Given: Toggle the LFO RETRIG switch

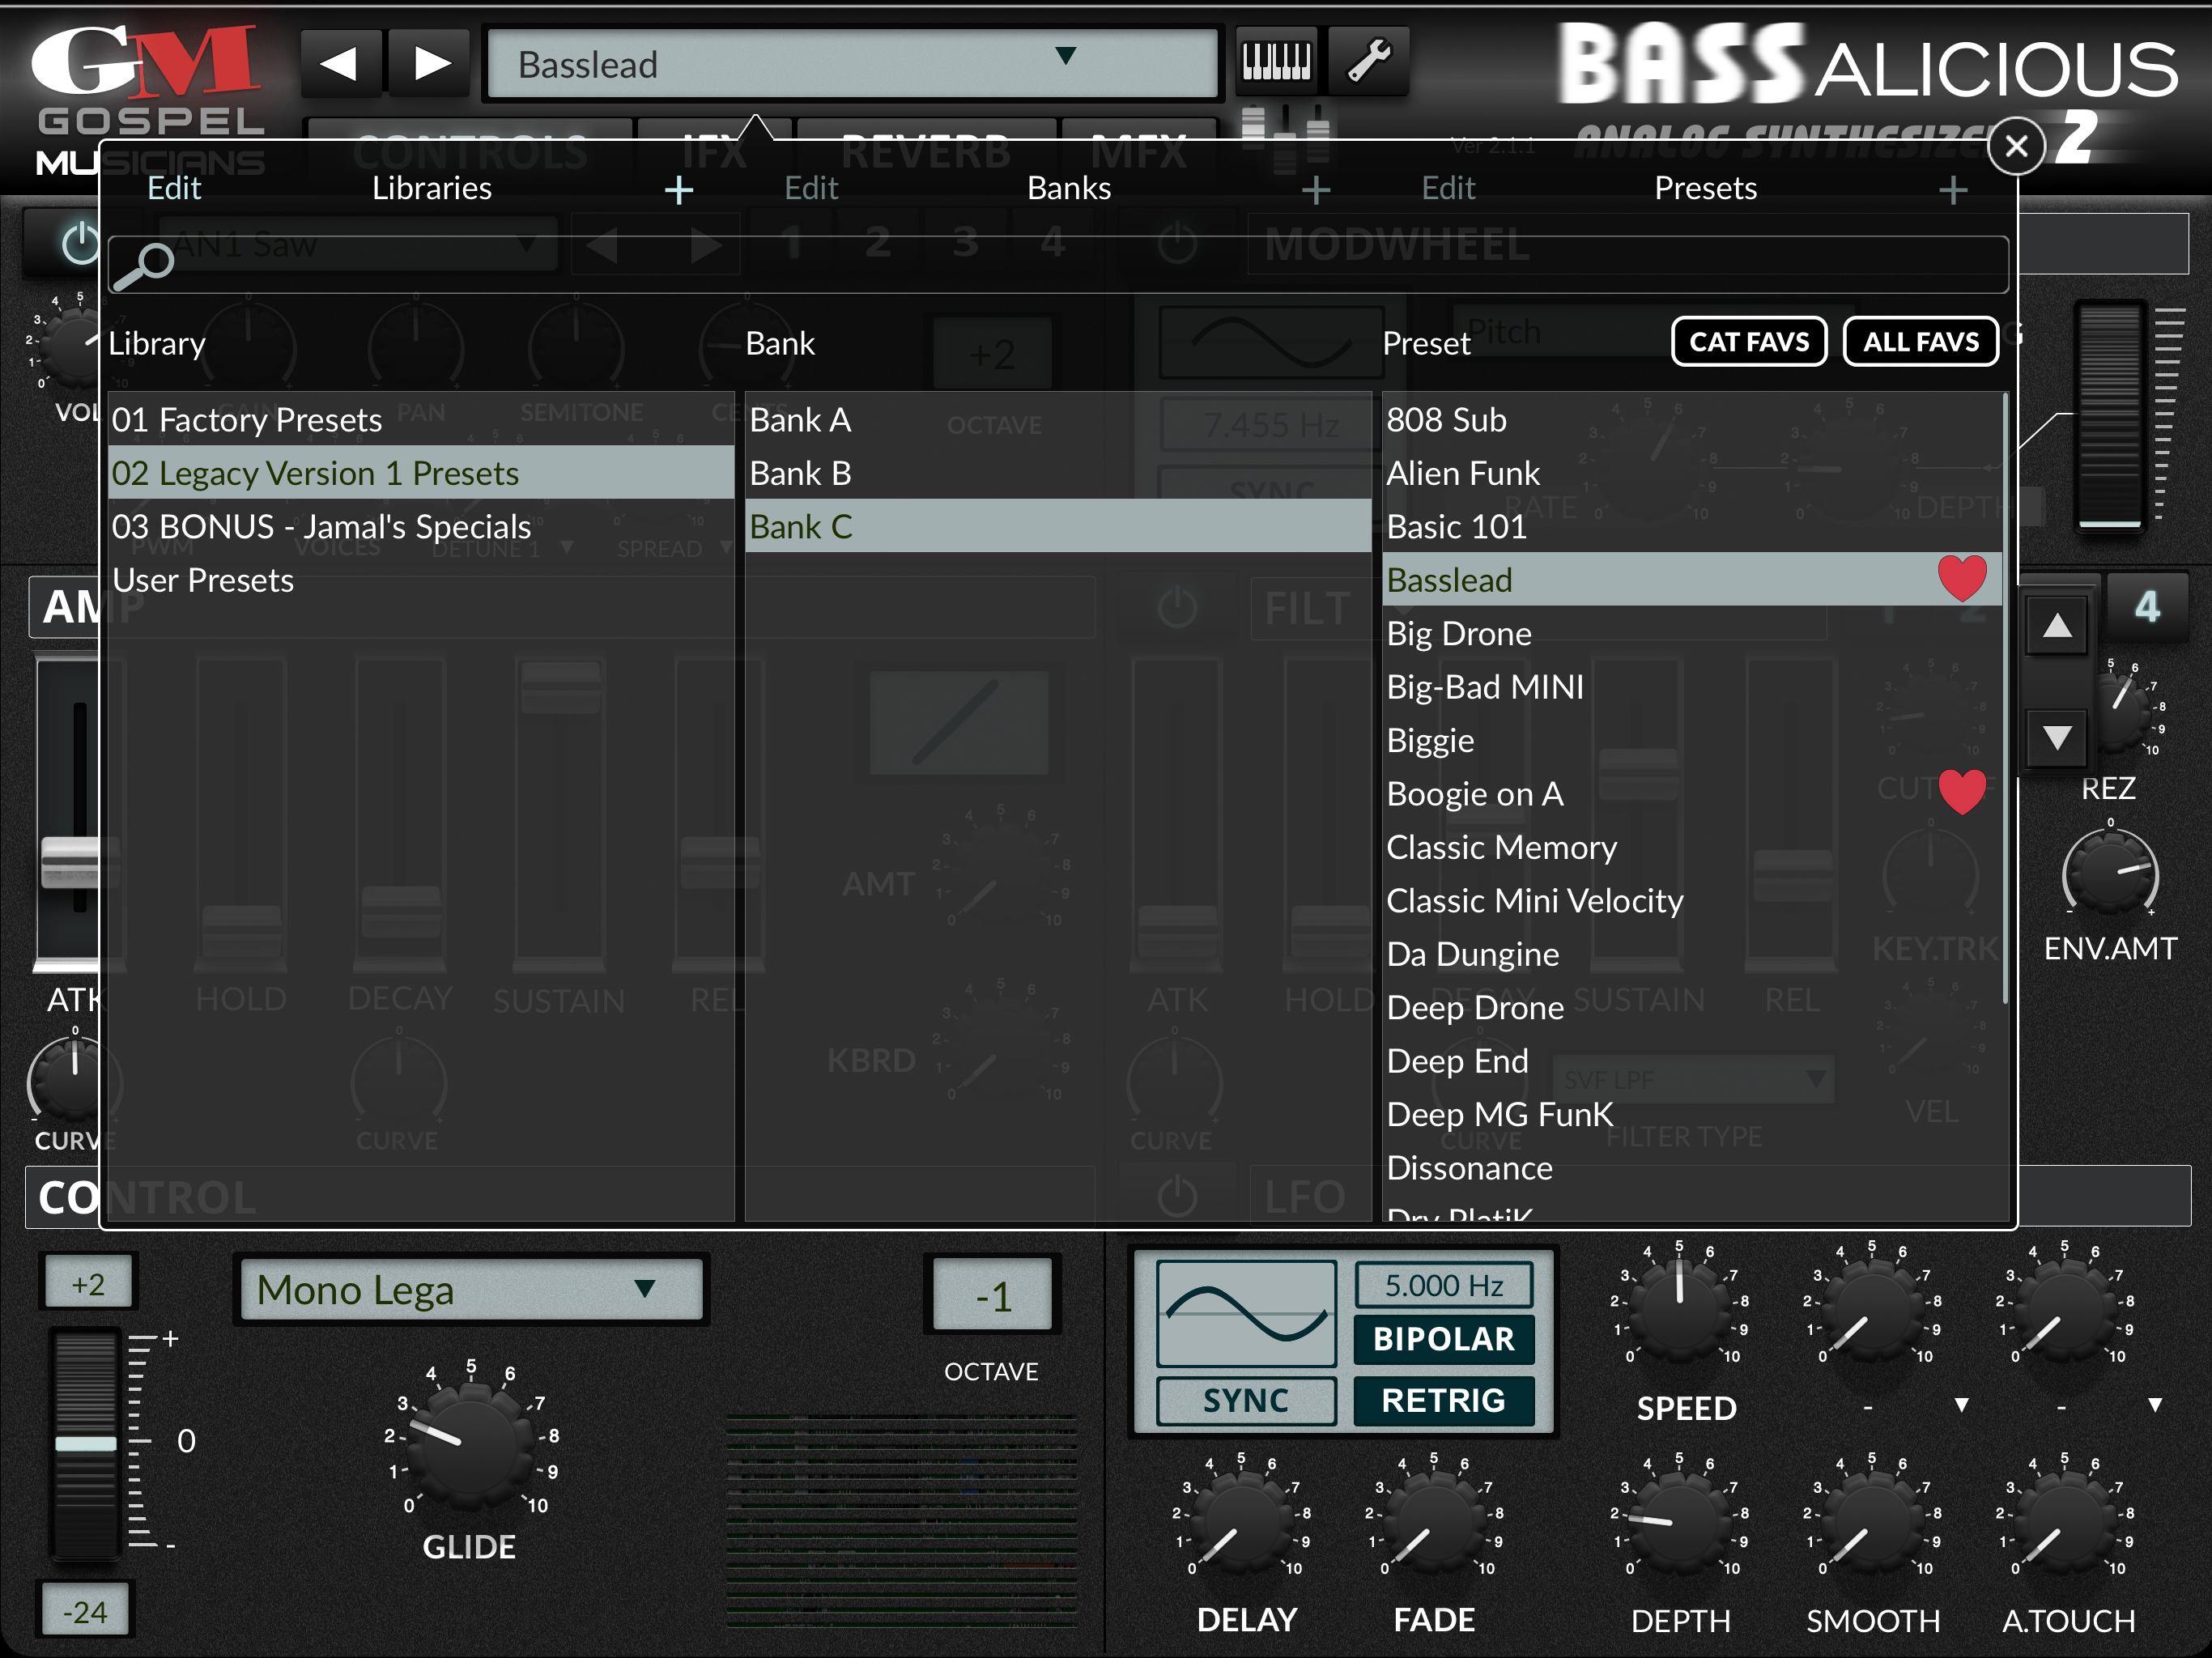Looking at the screenshot, I should (1443, 1400).
